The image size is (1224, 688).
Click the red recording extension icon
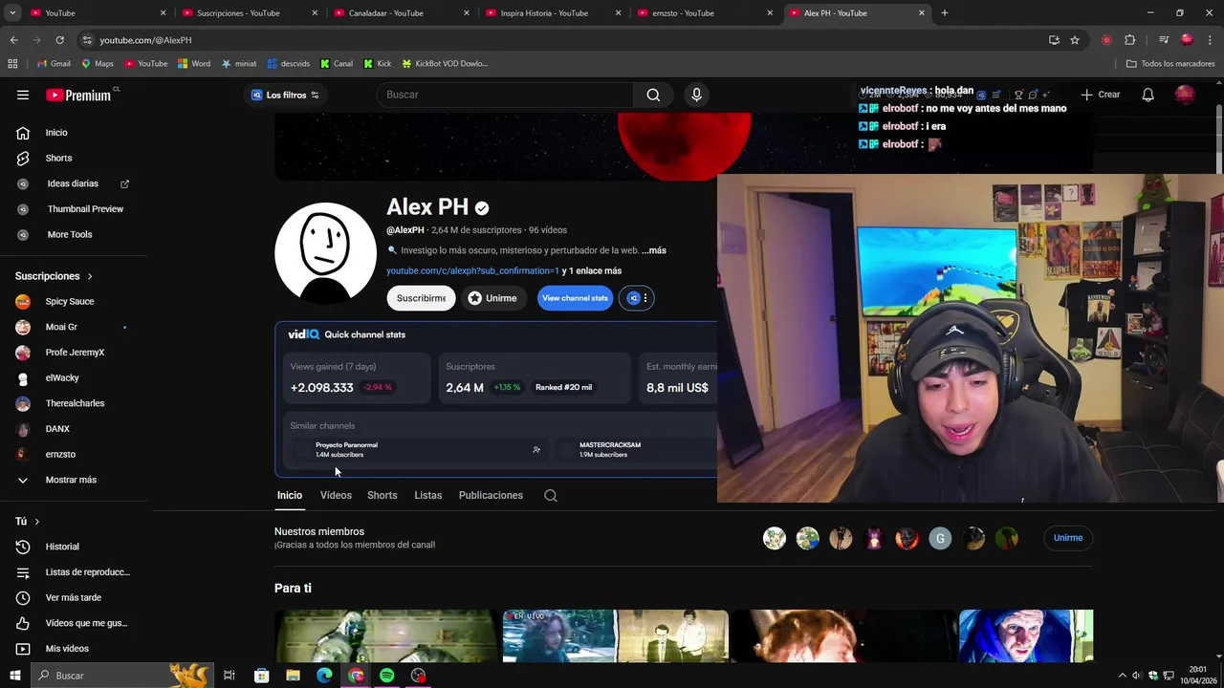tap(1106, 40)
